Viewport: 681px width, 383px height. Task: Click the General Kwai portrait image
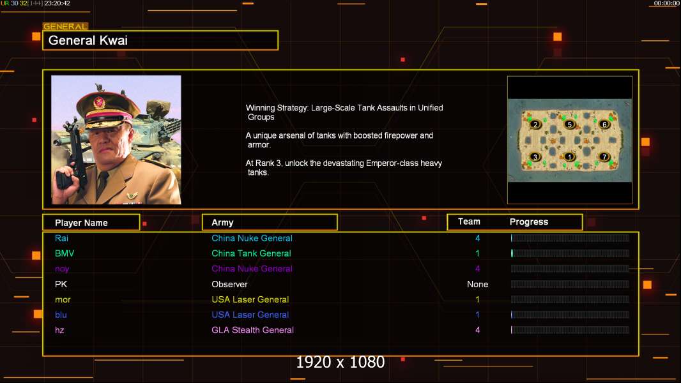(x=116, y=140)
